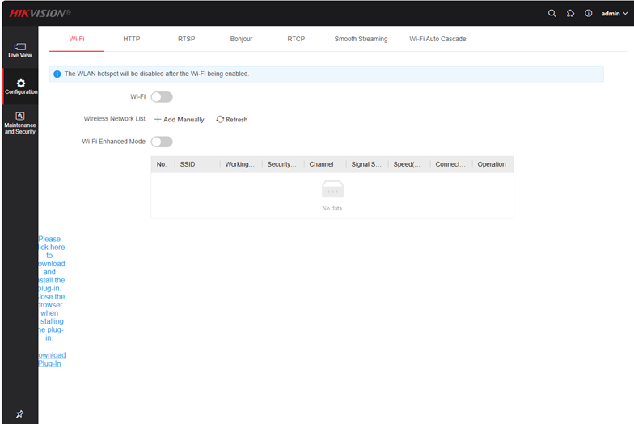
Task: Refresh the wireless network list
Action: [231, 120]
